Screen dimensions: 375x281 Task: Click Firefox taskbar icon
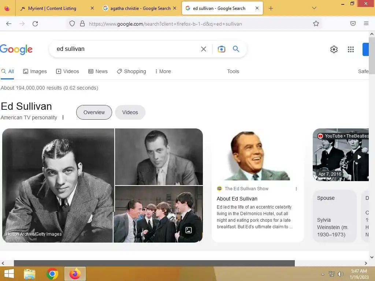point(75,274)
